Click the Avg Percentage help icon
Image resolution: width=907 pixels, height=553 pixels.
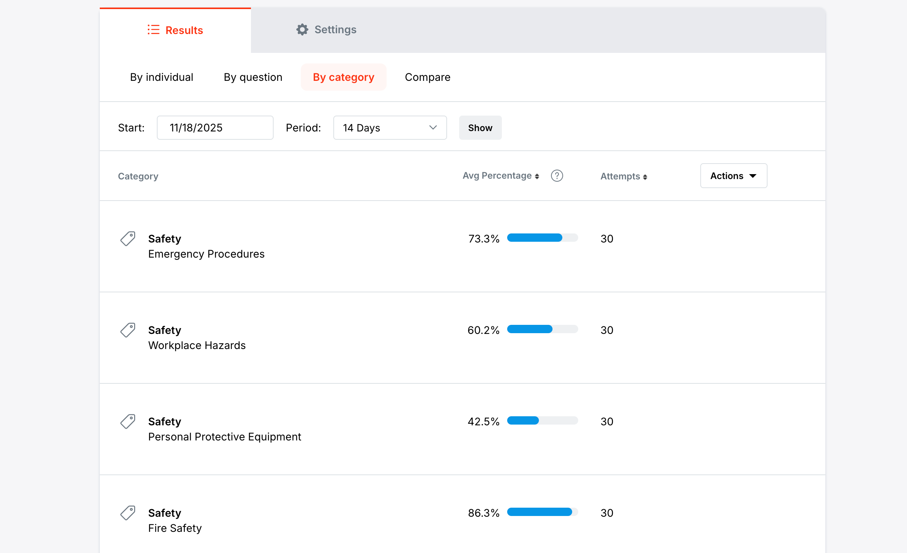click(557, 176)
